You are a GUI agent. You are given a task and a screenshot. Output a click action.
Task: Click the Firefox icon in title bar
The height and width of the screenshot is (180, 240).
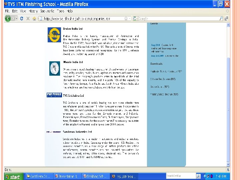click(6, 4)
